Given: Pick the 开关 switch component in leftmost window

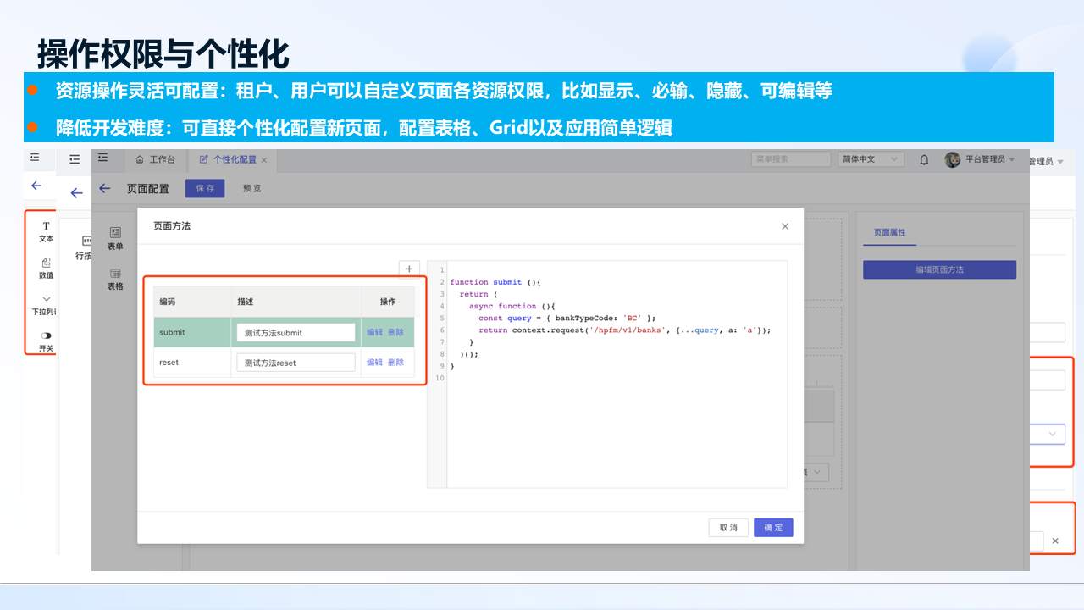Looking at the screenshot, I should (46, 341).
